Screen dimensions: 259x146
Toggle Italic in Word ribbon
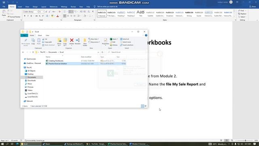point(28,16)
